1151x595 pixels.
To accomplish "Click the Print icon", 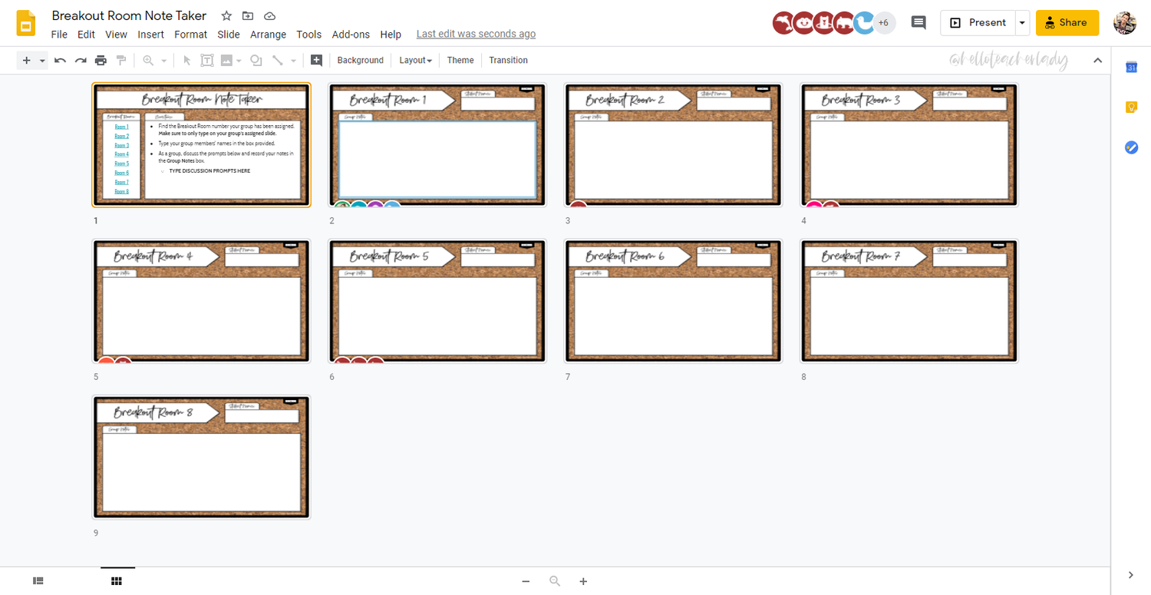I will (x=101, y=60).
